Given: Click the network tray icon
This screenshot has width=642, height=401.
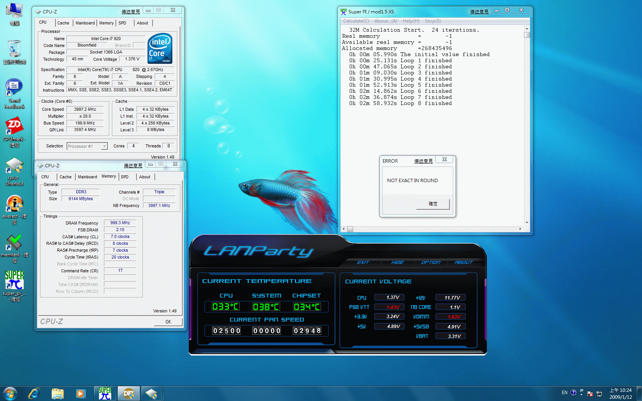Looking at the screenshot, I should [x=599, y=394].
